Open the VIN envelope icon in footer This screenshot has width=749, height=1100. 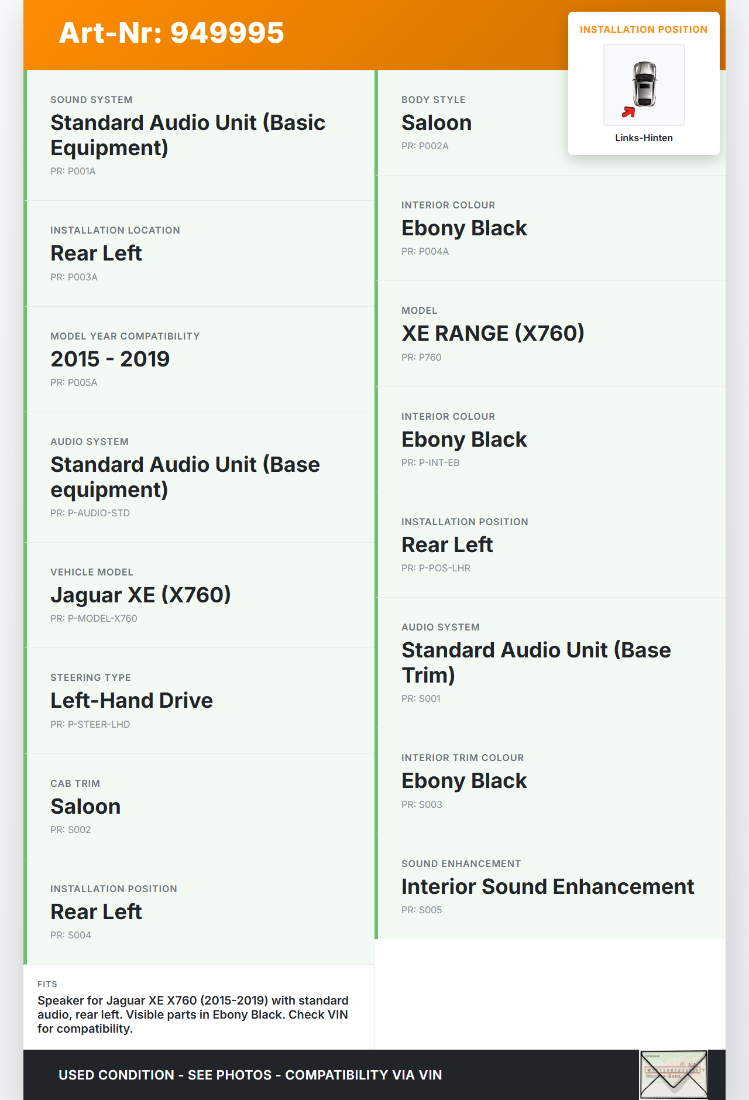[674, 1074]
